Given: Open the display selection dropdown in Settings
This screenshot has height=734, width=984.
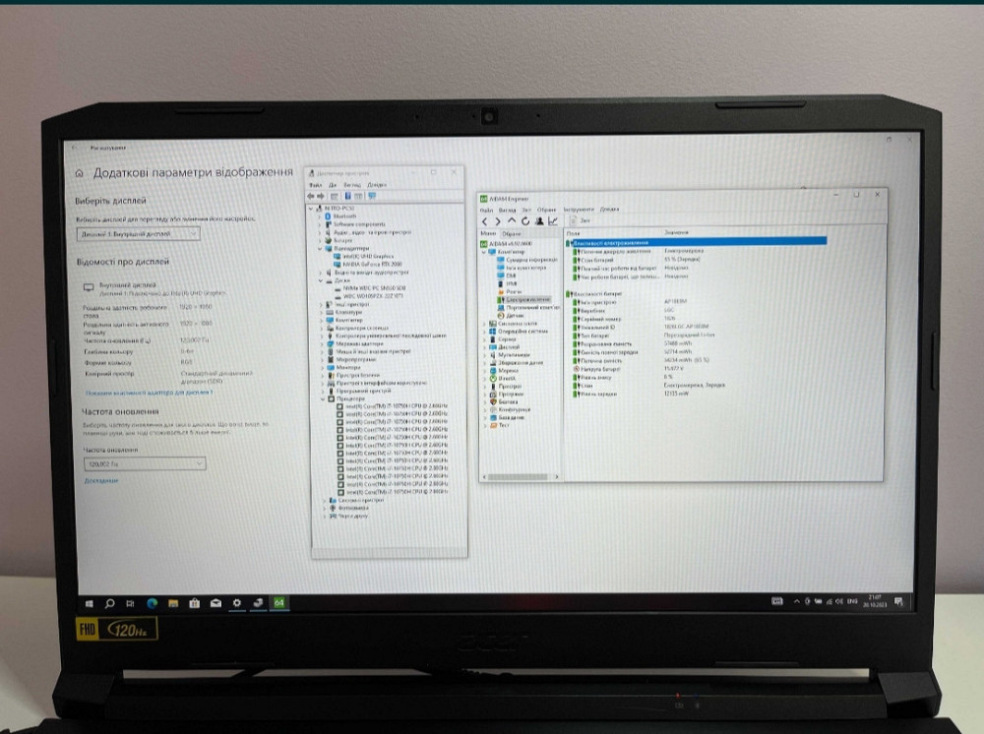Looking at the screenshot, I should (x=140, y=233).
